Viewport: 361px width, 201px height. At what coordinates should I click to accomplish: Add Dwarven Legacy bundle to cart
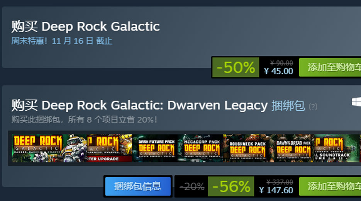330,186
